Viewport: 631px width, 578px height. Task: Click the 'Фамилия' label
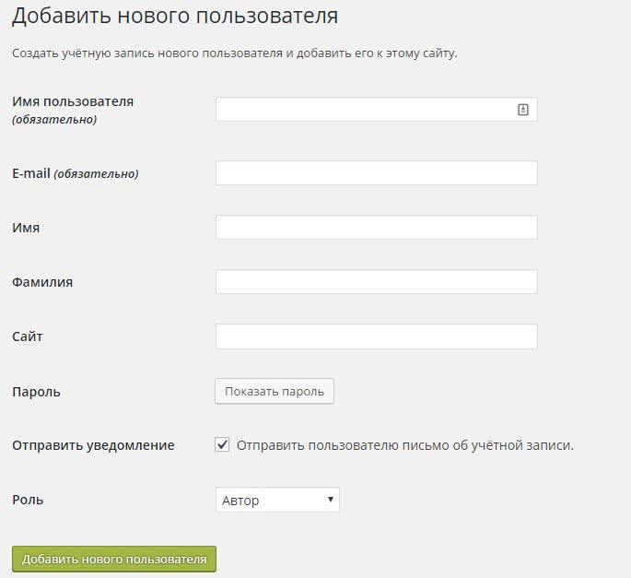42,282
